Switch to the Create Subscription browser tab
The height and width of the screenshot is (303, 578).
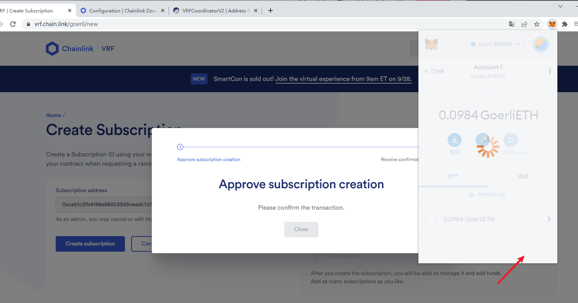tap(35, 11)
